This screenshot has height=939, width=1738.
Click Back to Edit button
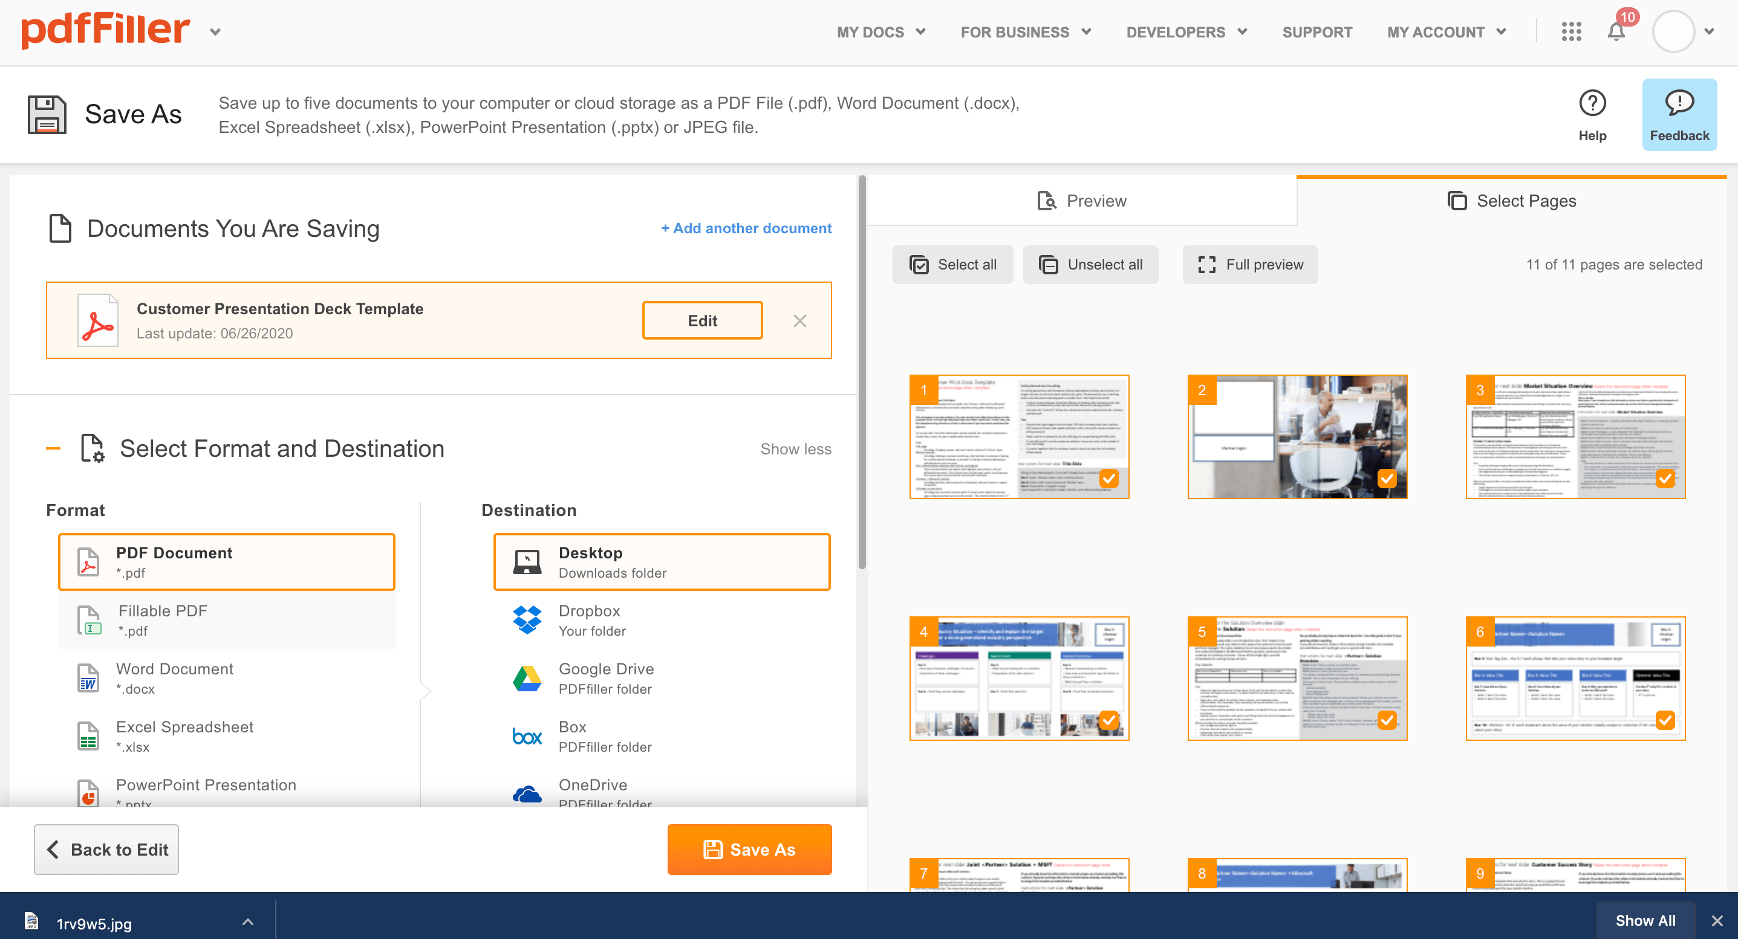[106, 850]
